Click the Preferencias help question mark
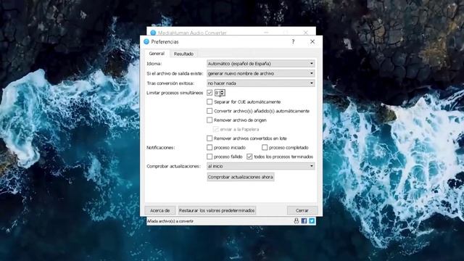This screenshot has width=464, height=261. click(x=293, y=42)
